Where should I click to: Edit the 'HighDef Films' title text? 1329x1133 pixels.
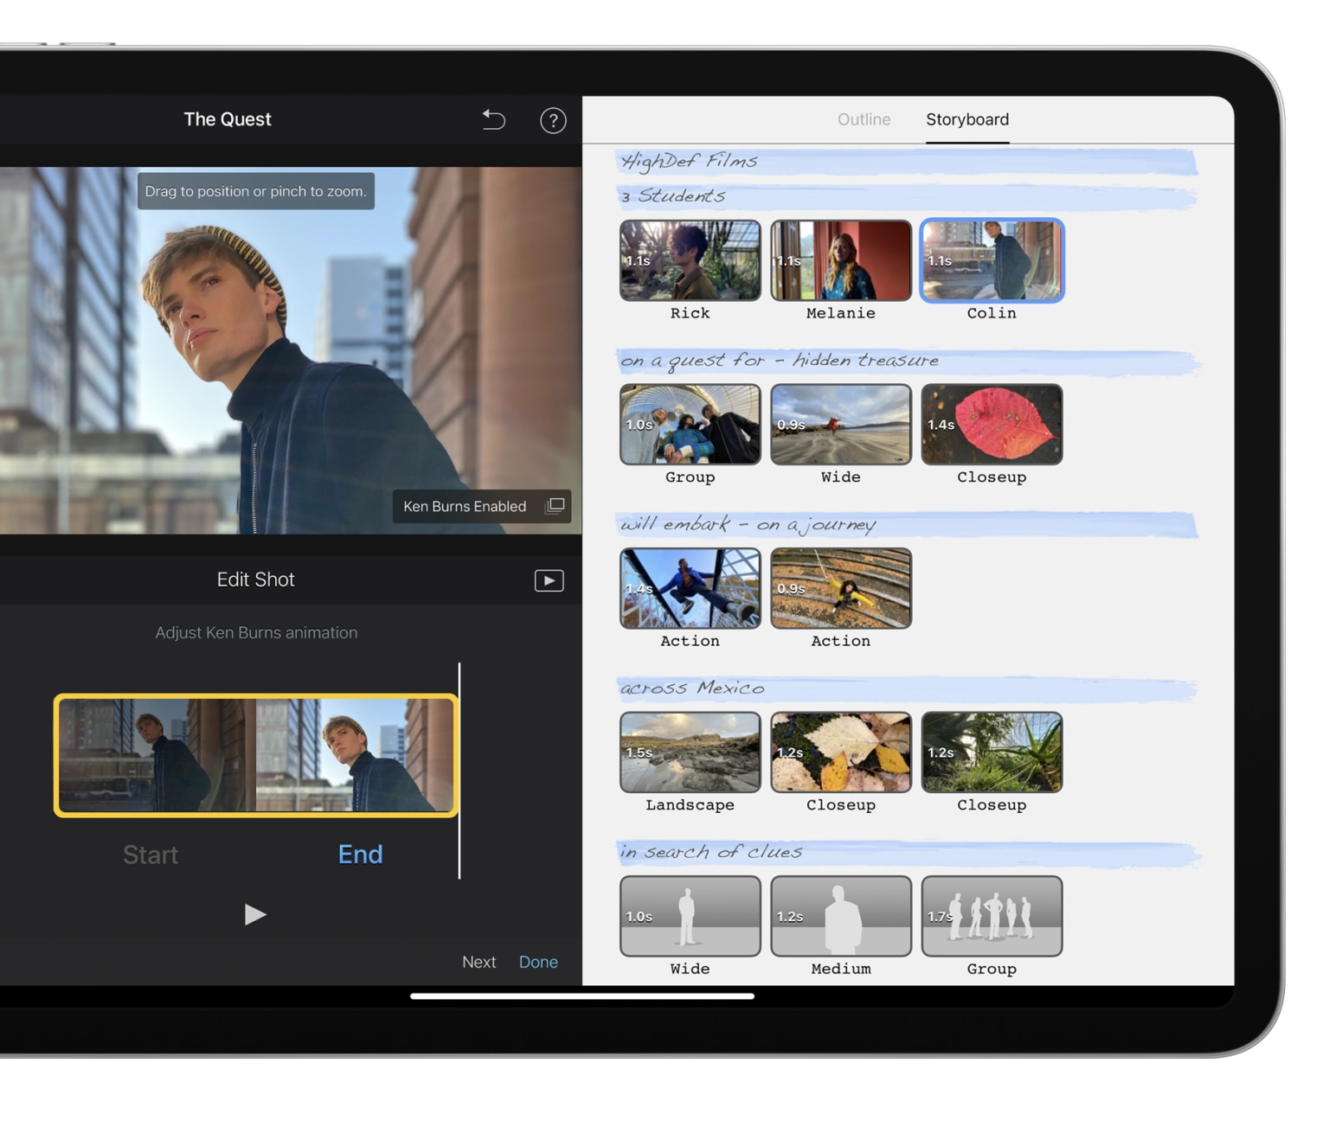point(690,161)
